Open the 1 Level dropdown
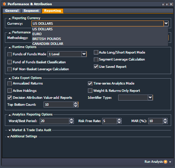Screen dimensions: 175x168 pyautogui.click(x=84, y=54)
